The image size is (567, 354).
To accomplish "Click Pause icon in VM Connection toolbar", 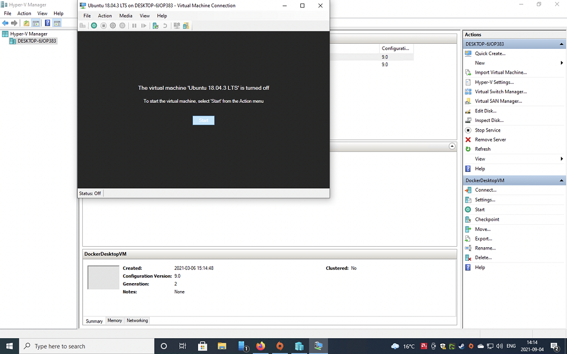I will (134, 26).
